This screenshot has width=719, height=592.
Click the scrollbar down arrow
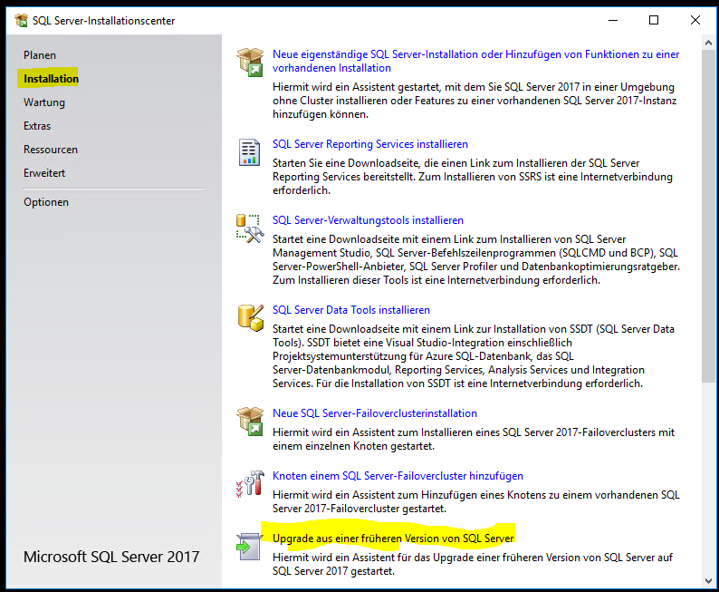[x=708, y=580]
